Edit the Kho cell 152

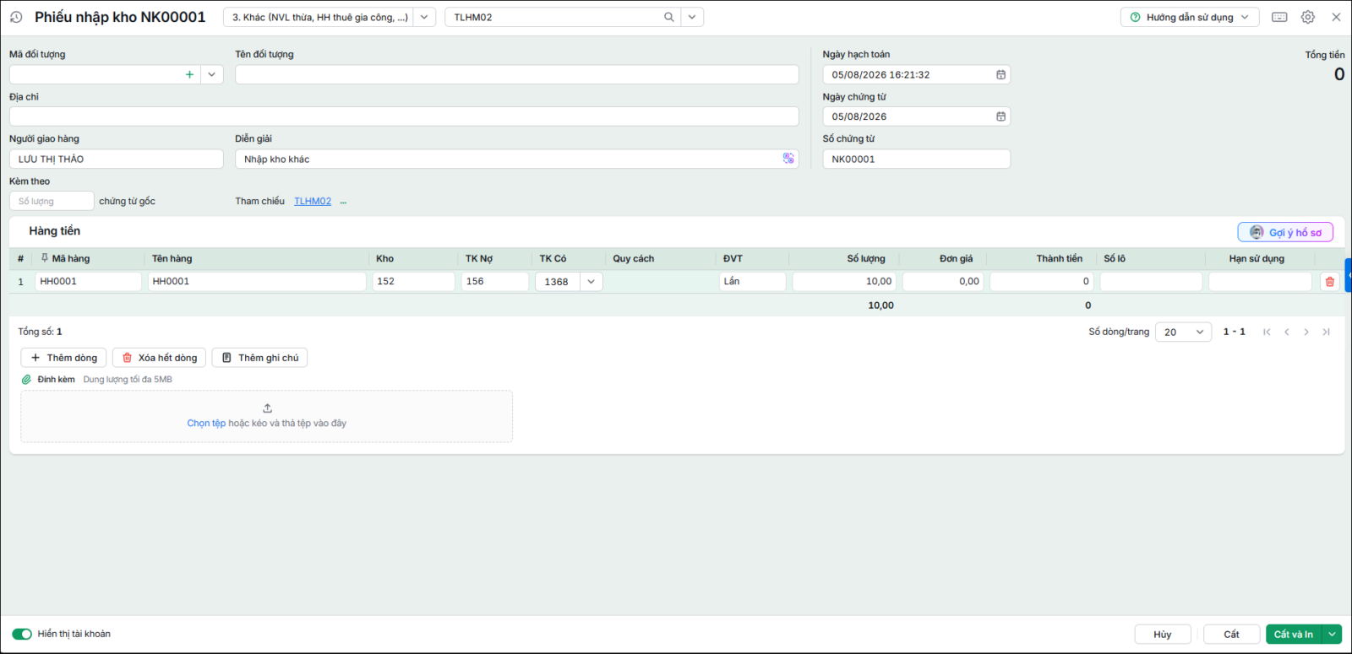(414, 282)
